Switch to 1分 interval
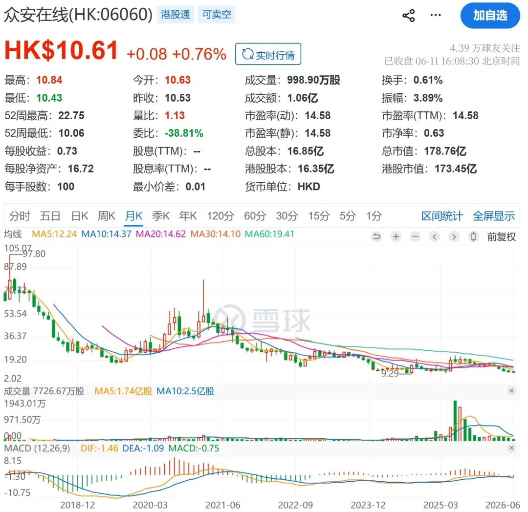 point(374,215)
